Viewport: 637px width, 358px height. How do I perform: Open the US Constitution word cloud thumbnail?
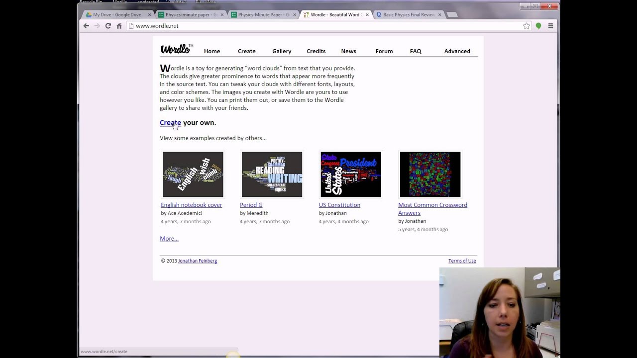point(351,175)
